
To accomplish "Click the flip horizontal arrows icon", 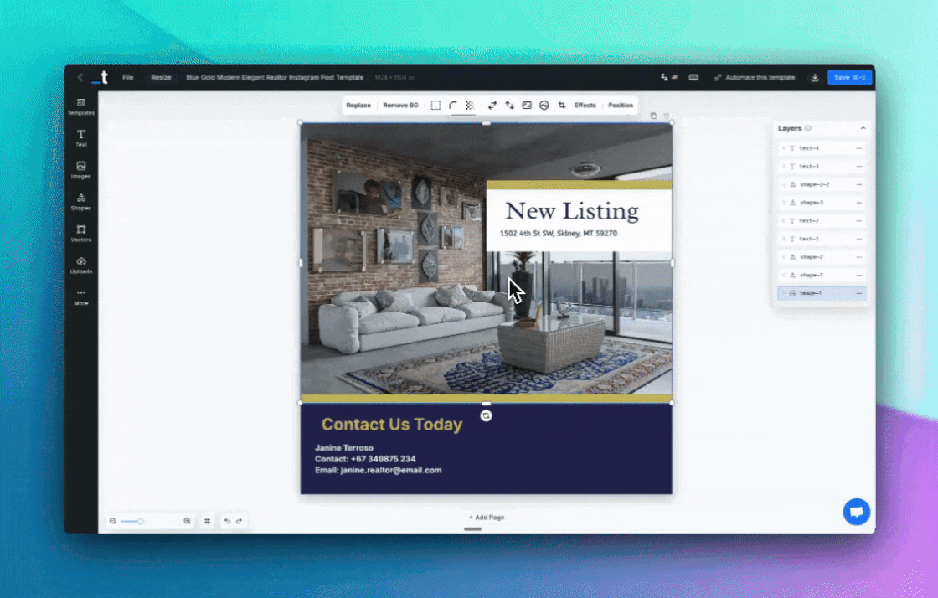I will tap(492, 106).
